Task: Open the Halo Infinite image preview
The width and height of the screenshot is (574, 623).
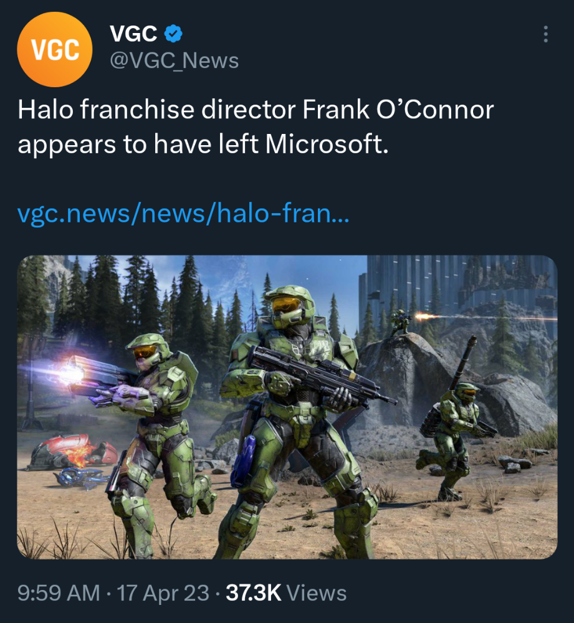Action: [287, 407]
